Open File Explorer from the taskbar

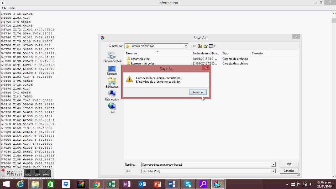(x=35, y=184)
